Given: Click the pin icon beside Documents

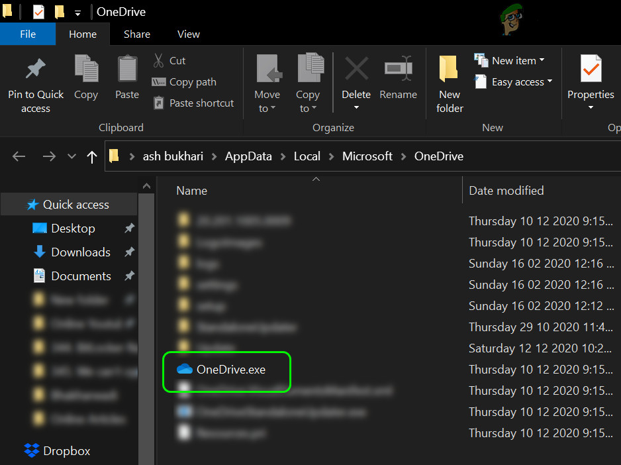Looking at the screenshot, I should click(x=129, y=276).
